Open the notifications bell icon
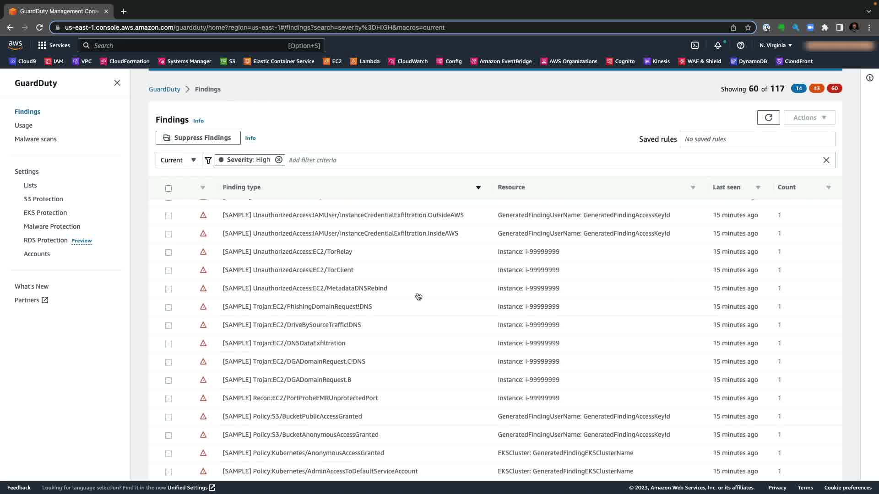 [717, 45]
